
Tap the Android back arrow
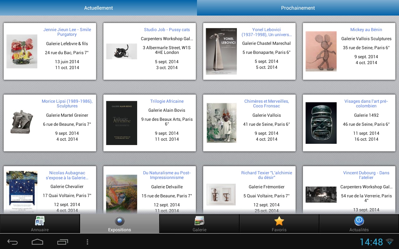[x=12, y=242]
